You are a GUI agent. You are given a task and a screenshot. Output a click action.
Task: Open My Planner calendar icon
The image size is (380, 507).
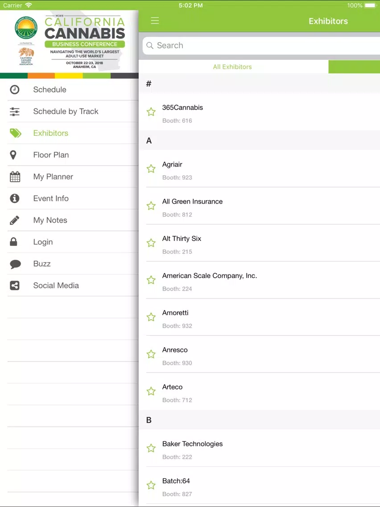pos(15,177)
